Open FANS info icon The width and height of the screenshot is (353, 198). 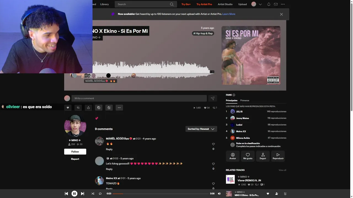[234, 95]
